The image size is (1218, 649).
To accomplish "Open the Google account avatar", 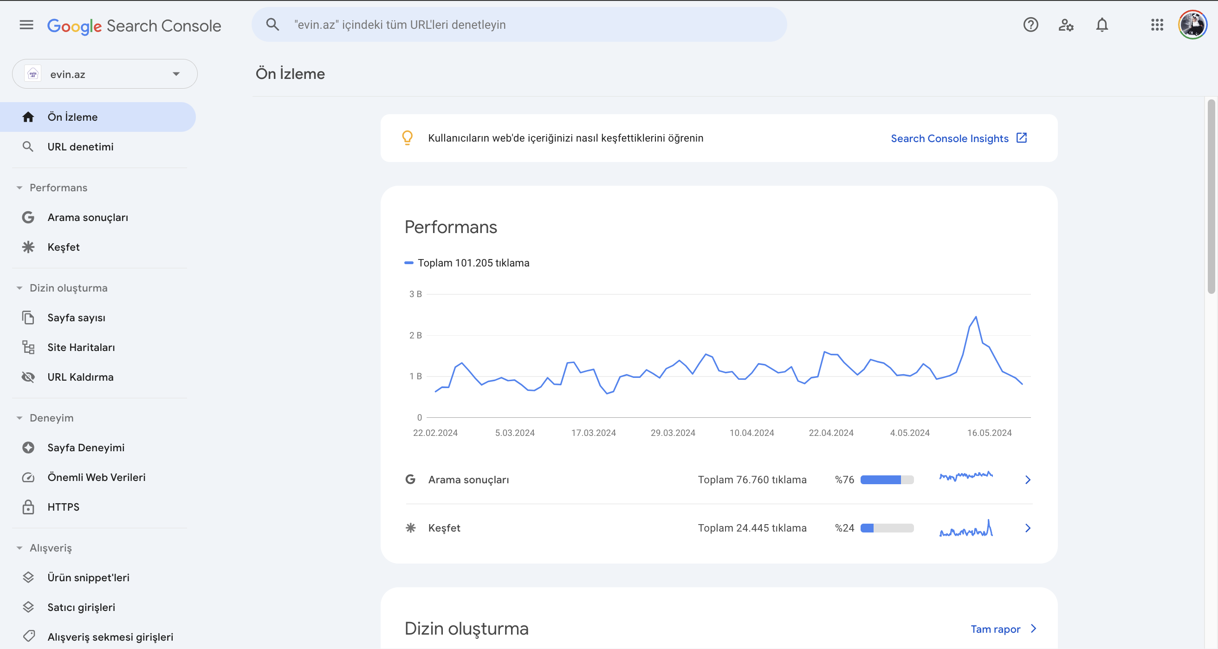I will pyautogui.click(x=1192, y=25).
